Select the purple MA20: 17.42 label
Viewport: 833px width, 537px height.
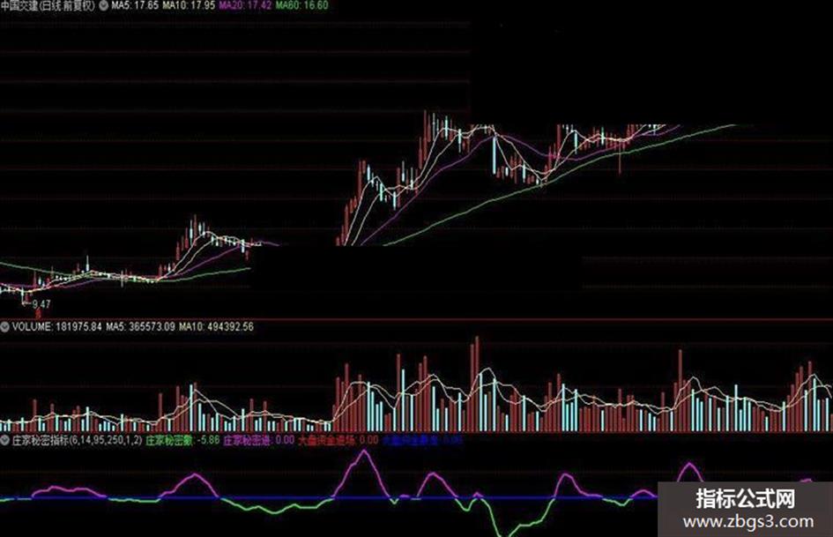pos(245,6)
